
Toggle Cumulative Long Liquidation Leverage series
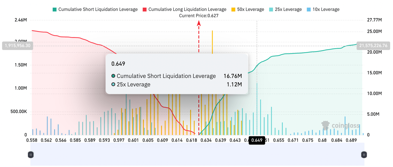pyautogui.click(x=187, y=9)
